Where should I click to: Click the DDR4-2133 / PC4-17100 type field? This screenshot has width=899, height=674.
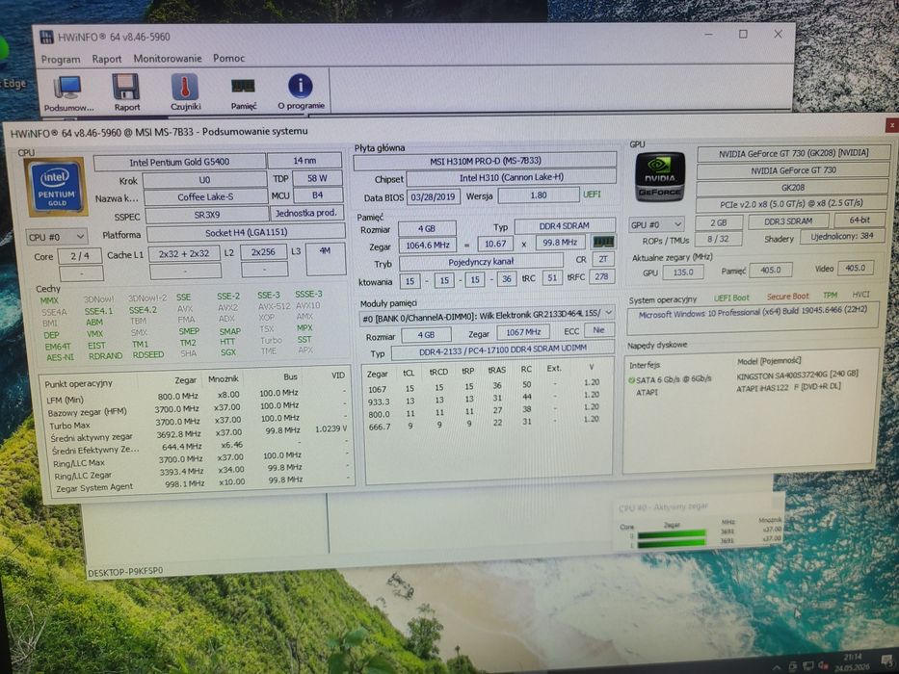tap(502, 351)
